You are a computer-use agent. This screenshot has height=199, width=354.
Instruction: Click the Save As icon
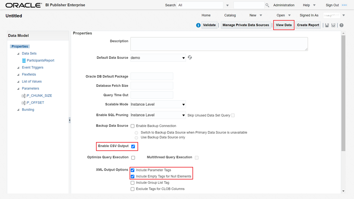(x=333, y=25)
